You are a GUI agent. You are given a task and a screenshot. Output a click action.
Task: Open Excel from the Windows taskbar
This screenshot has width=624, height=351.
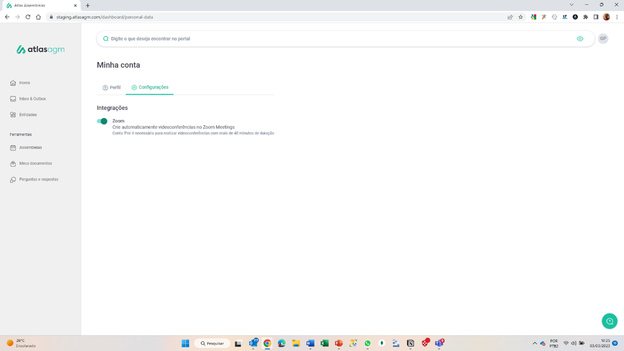(324, 343)
